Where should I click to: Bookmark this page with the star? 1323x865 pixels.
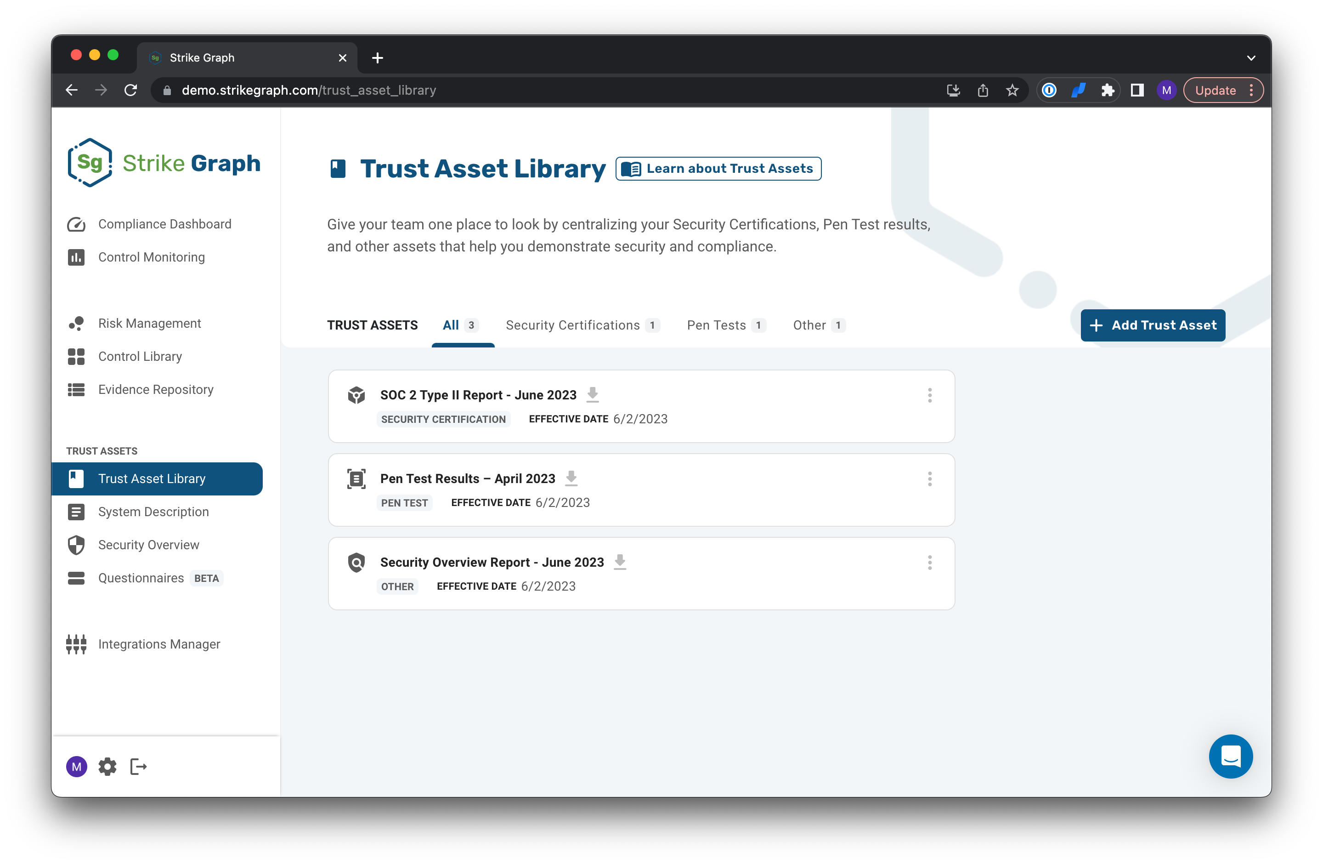(1012, 90)
